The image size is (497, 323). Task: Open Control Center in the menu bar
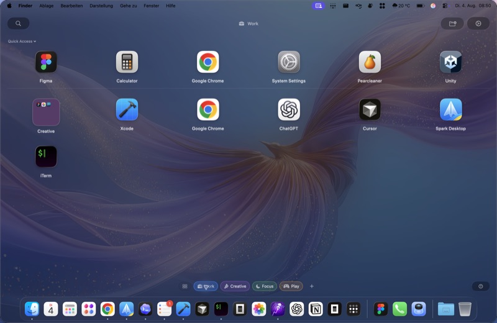pos(445,6)
